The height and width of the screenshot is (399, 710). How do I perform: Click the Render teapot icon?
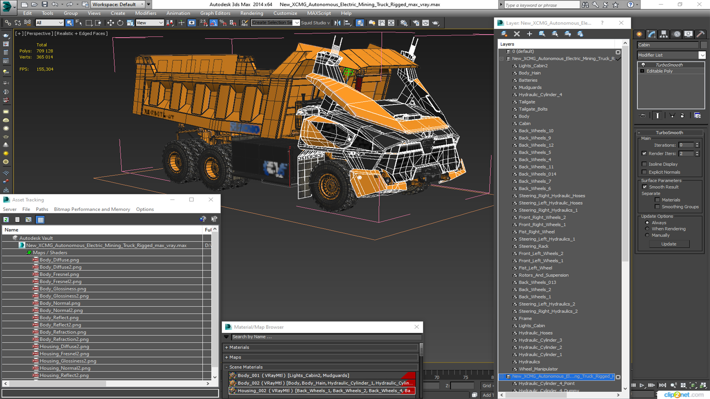(436, 23)
